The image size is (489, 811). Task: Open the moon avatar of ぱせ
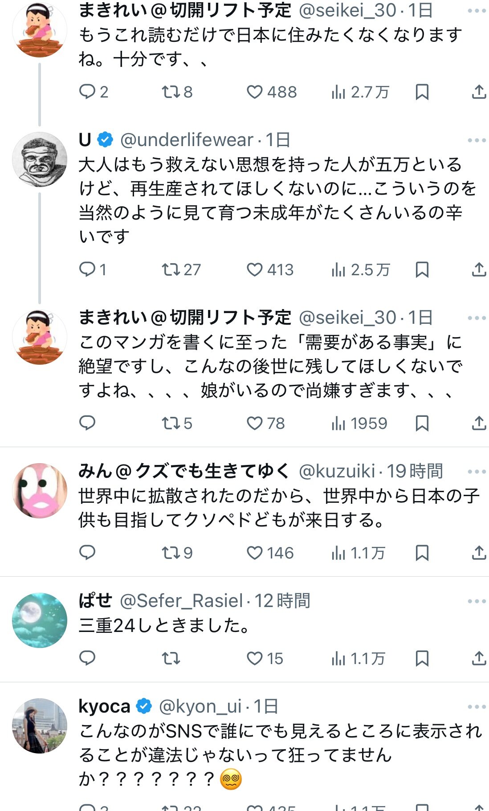pos(40,620)
